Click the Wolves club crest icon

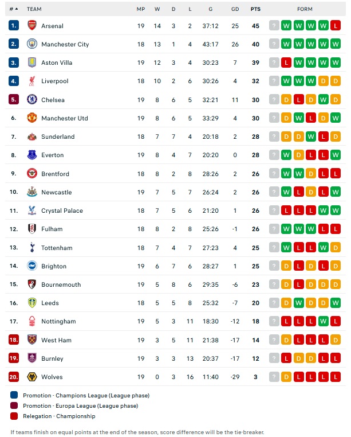pyautogui.click(x=32, y=377)
